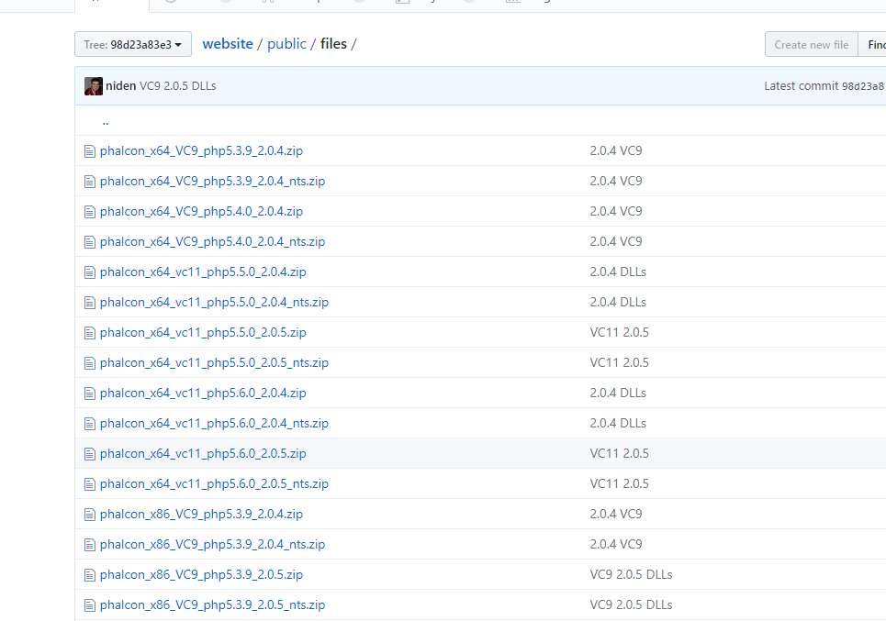This screenshot has width=886, height=621.
Task: Open commit message for phalcon_x64_vc11_php5.6.0_2.0.4.zip
Action: point(618,393)
